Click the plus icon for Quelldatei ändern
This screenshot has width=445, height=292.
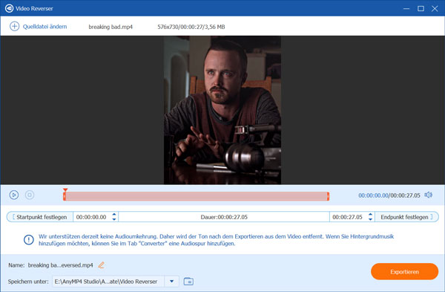[x=15, y=27]
